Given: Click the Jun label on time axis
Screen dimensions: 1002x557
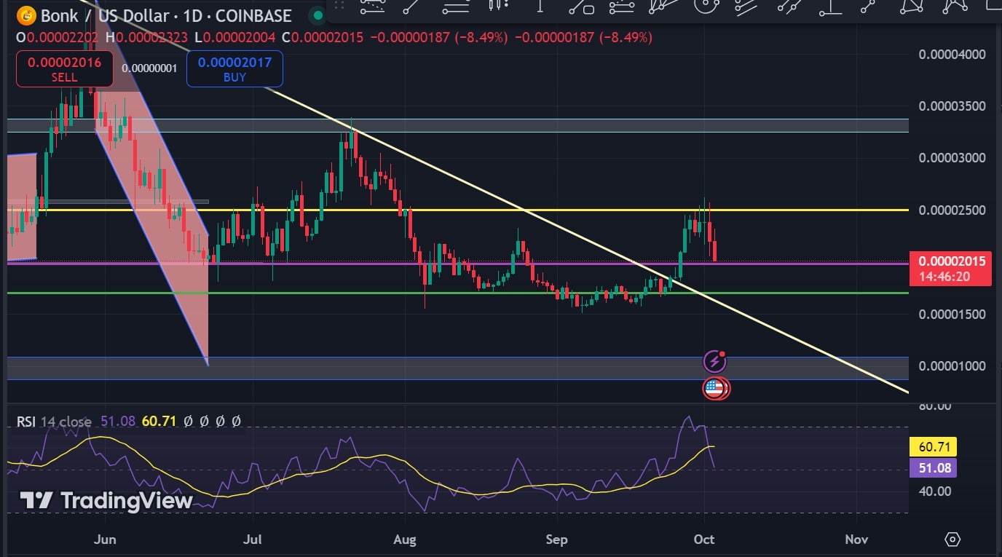Looking at the screenshot, I should (106, 540).
